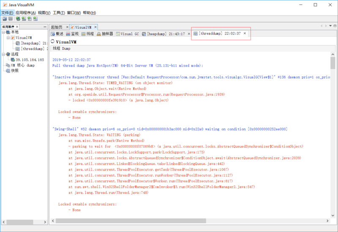This screenshot has height=232, width=338.
Task: Click the 远程 remote hosts icon
Action: (x=8, y=54)
